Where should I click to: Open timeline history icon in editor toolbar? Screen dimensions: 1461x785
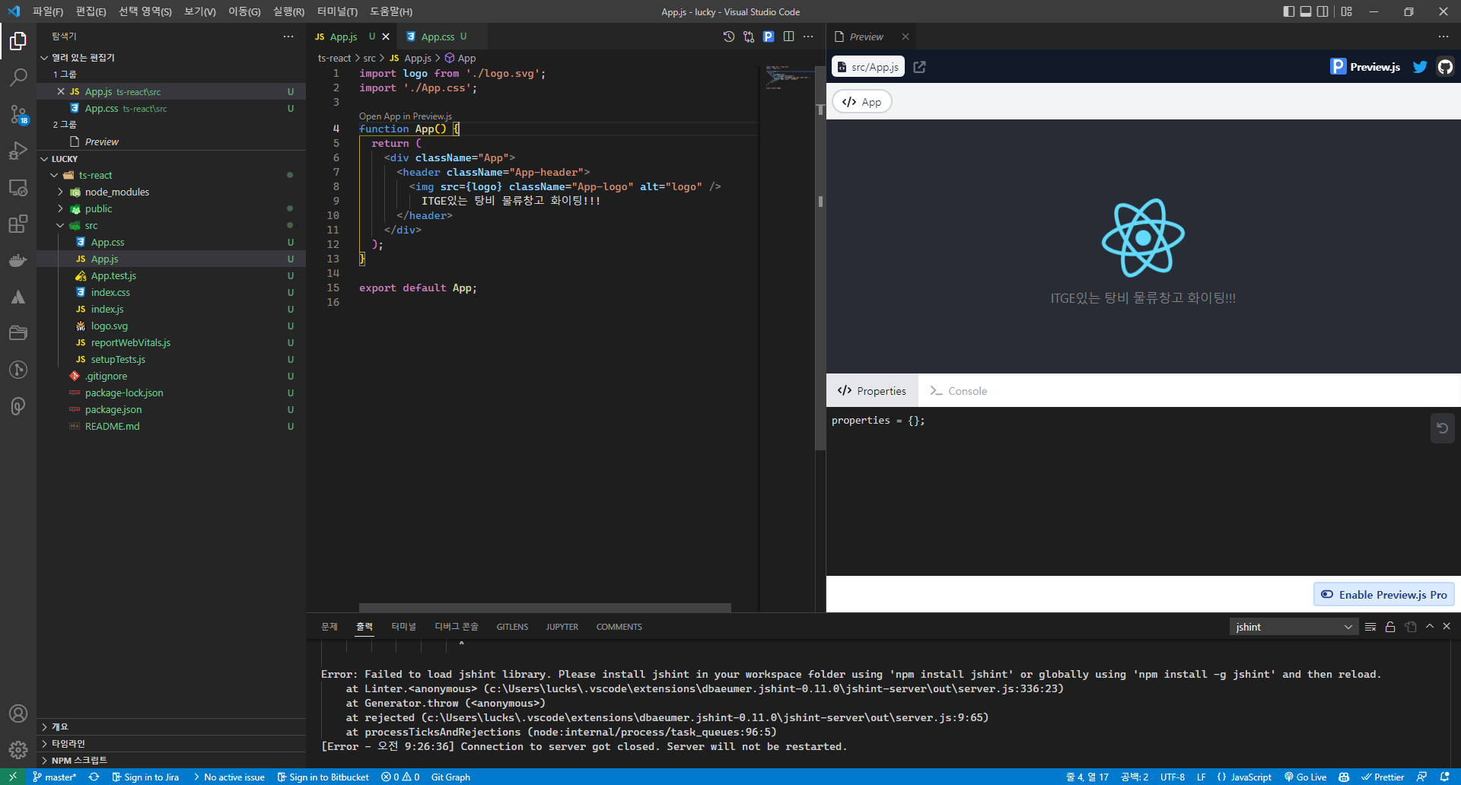click(729, 37)
